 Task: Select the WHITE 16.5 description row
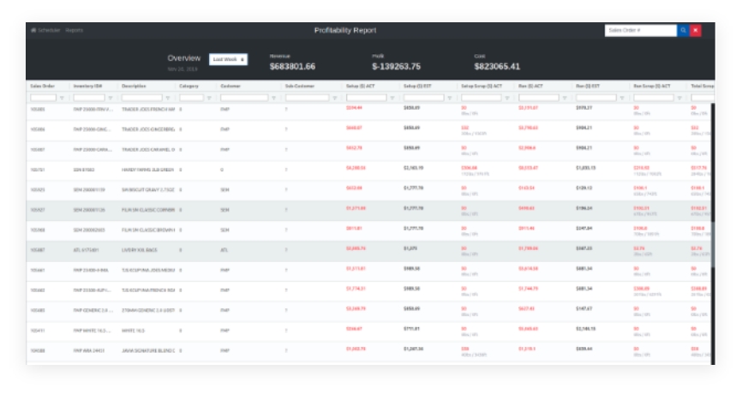[368, 331]
